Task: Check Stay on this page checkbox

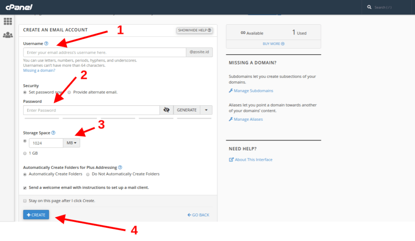Action: pos(25,201)
